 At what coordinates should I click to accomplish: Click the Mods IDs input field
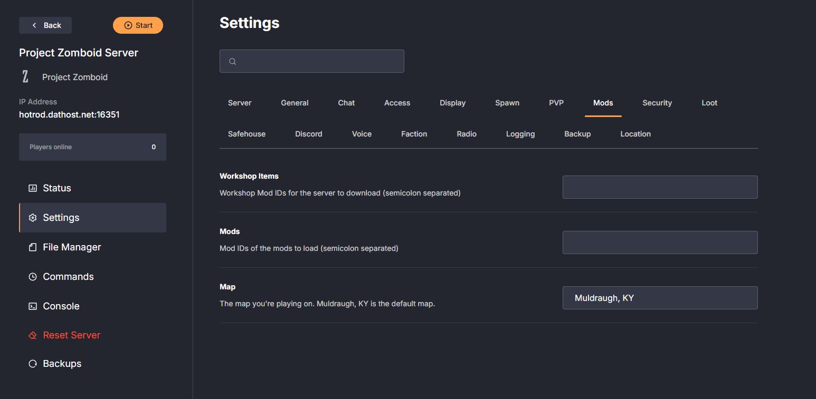660,242
